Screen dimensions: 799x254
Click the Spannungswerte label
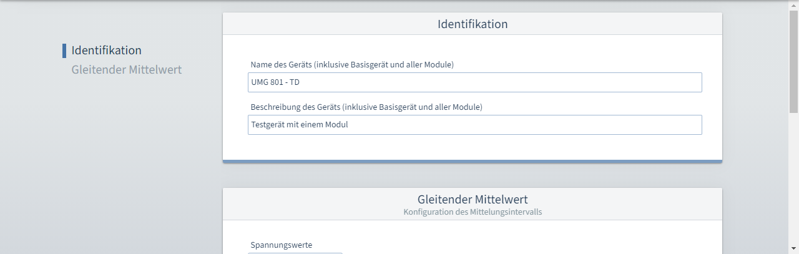coord(282,245)
